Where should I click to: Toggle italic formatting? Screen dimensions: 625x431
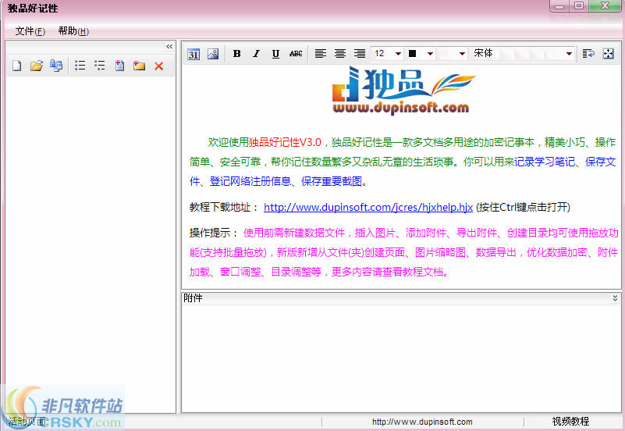coord(256,53)
